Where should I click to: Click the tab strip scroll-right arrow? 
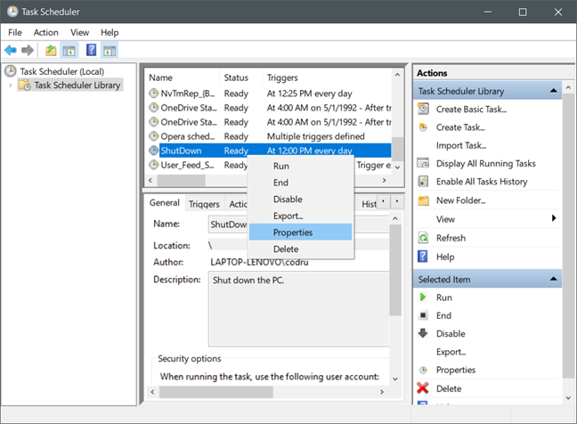tap(397, 201)
